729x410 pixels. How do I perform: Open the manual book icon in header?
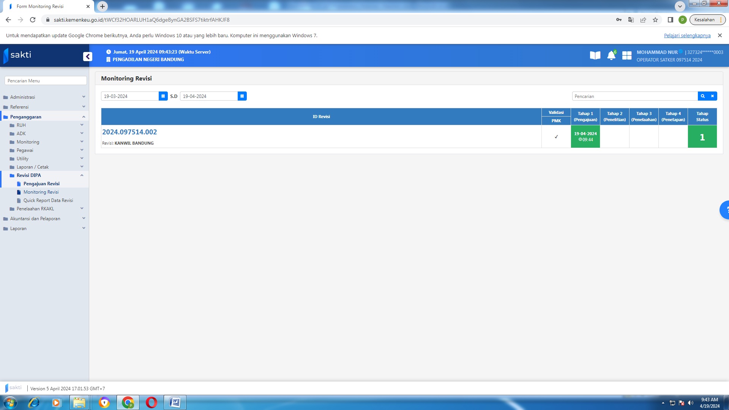pos(595,55)
